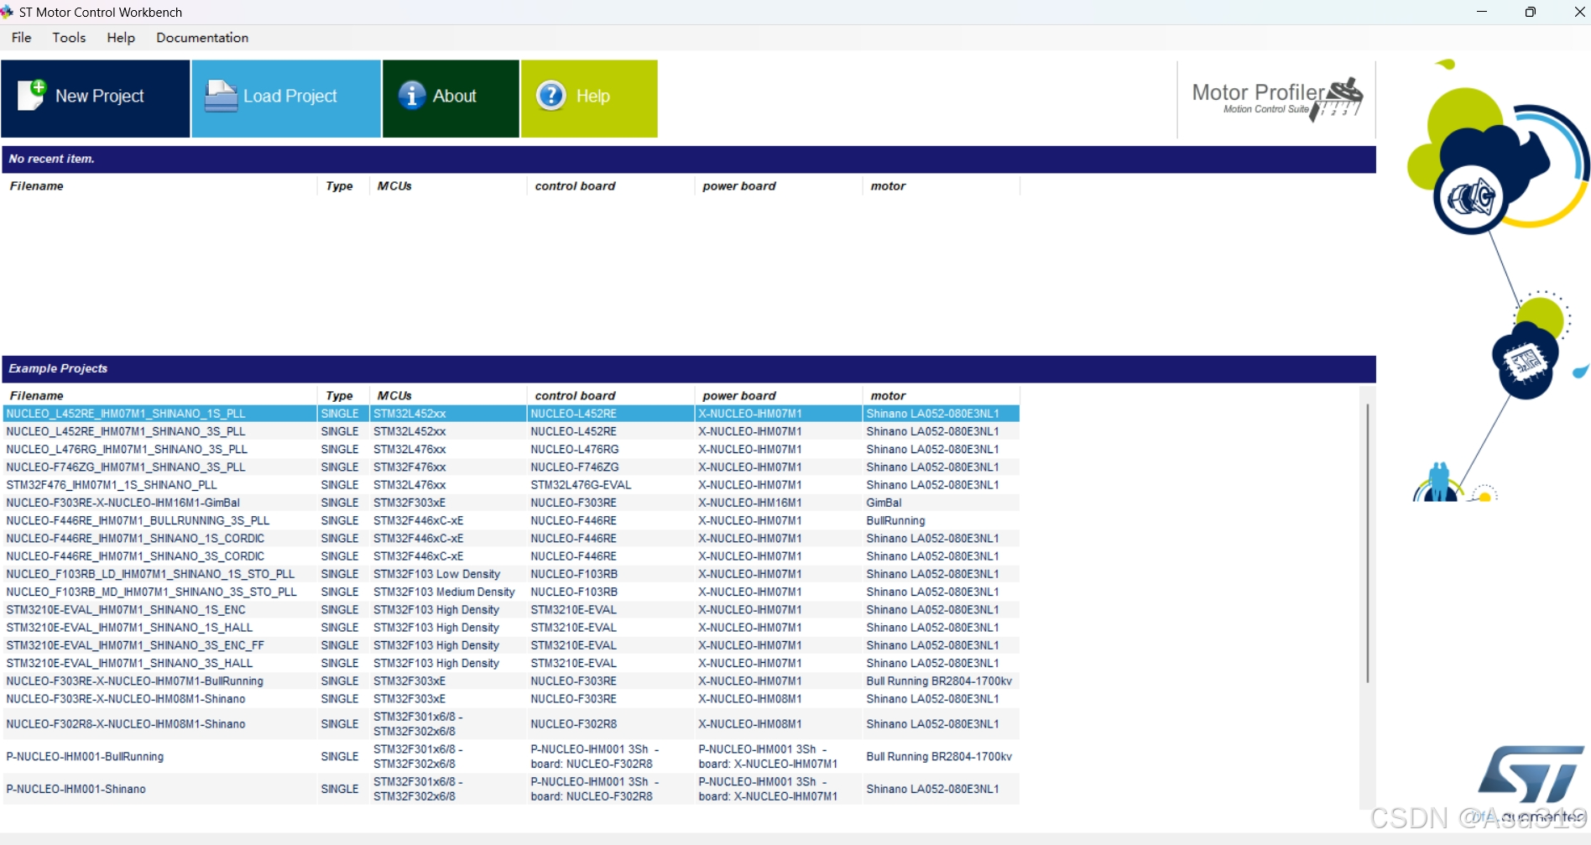This screenshot has width=1591, height=845.
Task: Select STM3210E-EVAL_IHM07M1_SHINANO_3S_ENC_FF example
Action: click(511, 645)
